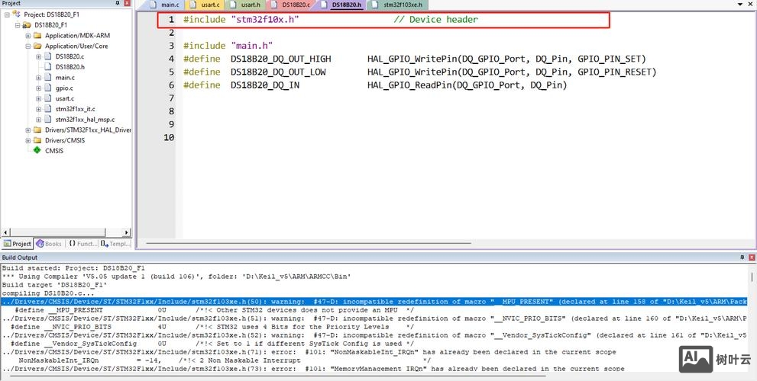757x381 pixels.
Task: Close the Project panel with red X
Action: click(127, 4)
